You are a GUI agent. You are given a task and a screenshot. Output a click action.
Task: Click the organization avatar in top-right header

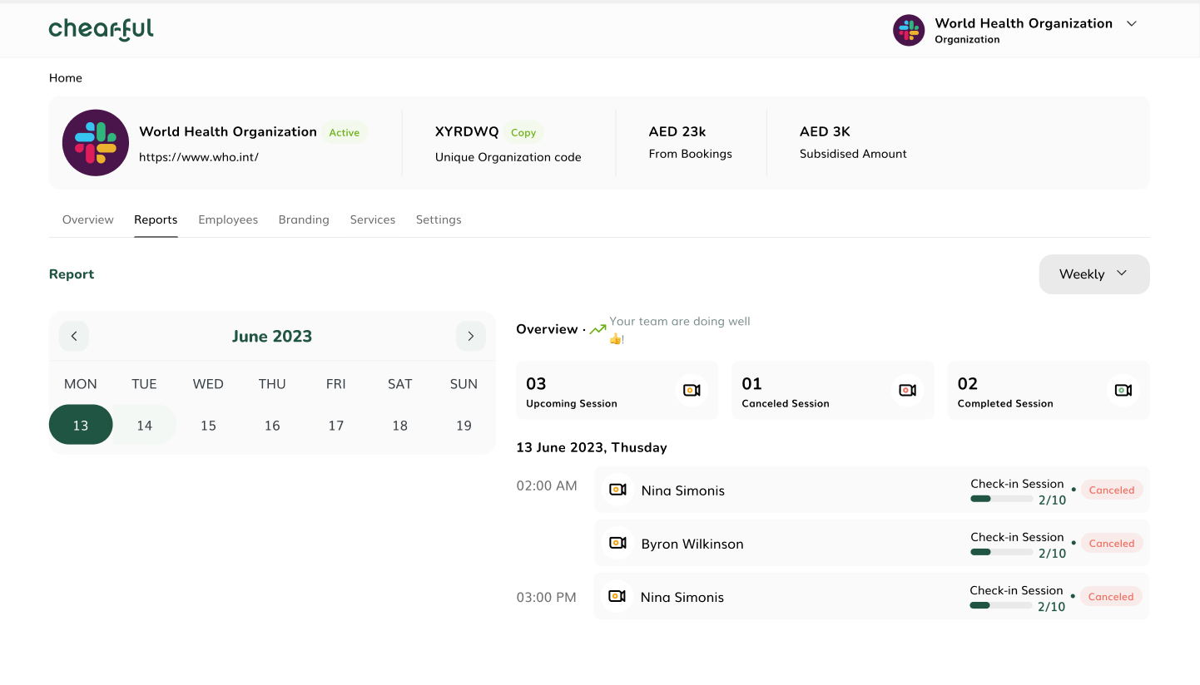(908, 31)
